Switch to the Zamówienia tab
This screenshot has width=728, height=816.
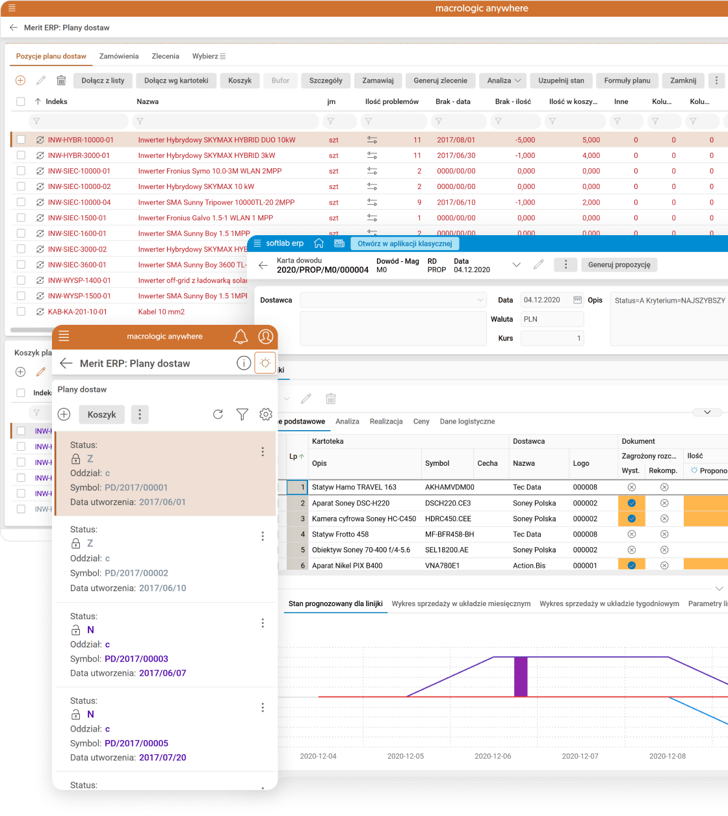pos(119,57)
